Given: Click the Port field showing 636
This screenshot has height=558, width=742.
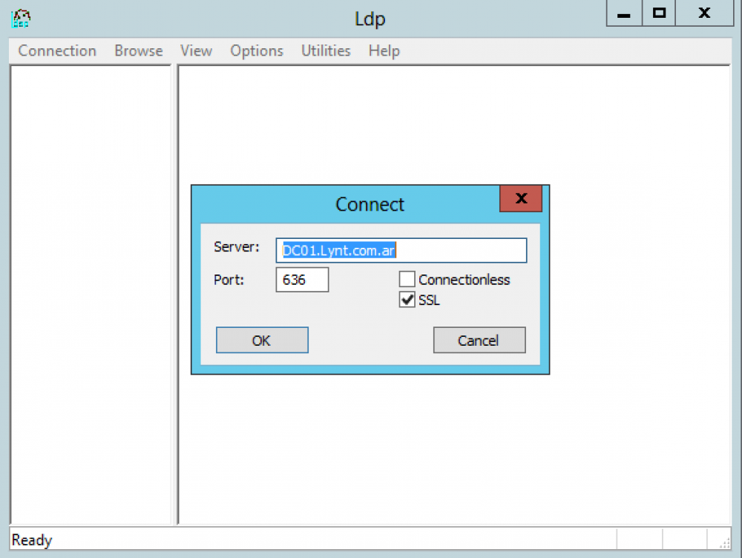Looking at the screenshot, I should coord(302,279).
